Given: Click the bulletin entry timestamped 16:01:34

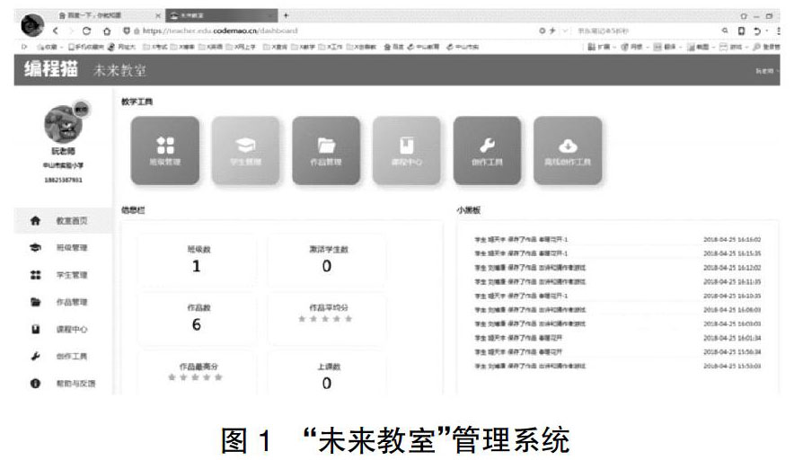Looking at the screenshot, I should (618, 338).
